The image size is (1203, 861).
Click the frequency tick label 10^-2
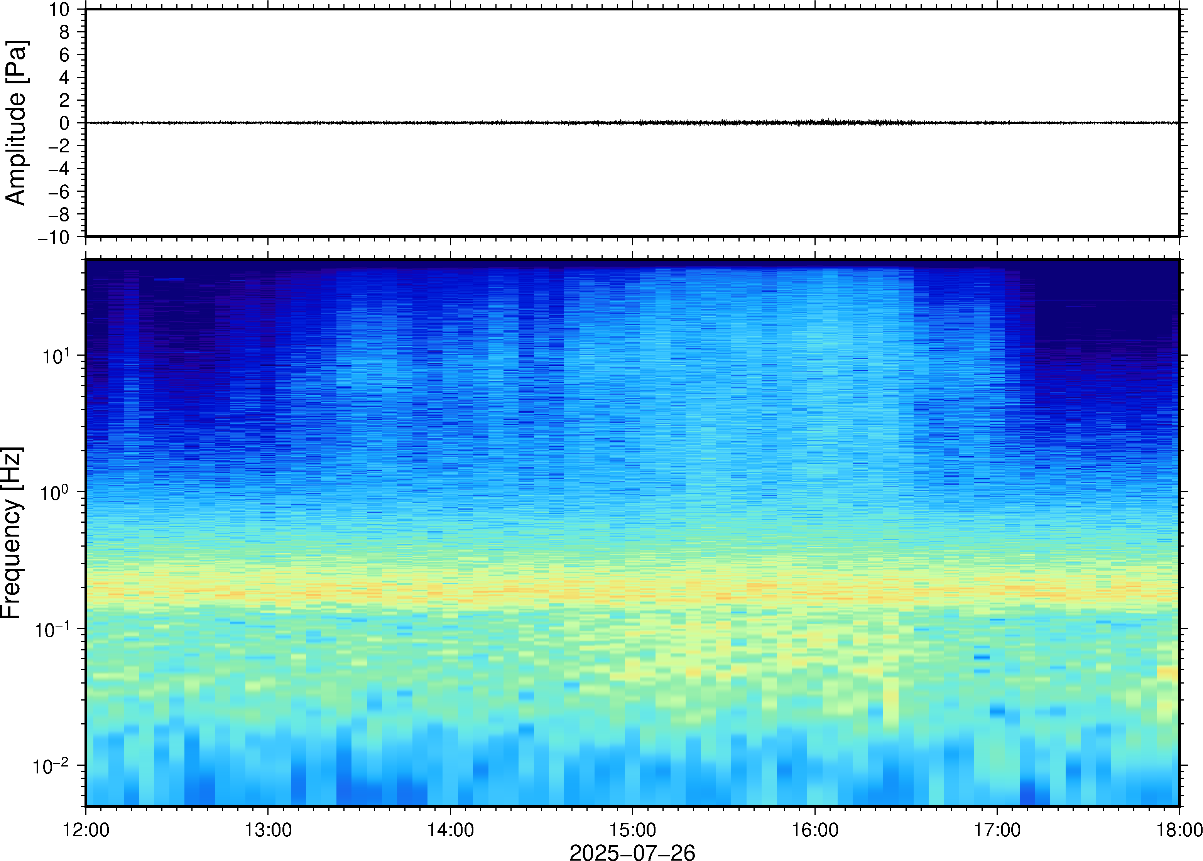tap(51, 766)
